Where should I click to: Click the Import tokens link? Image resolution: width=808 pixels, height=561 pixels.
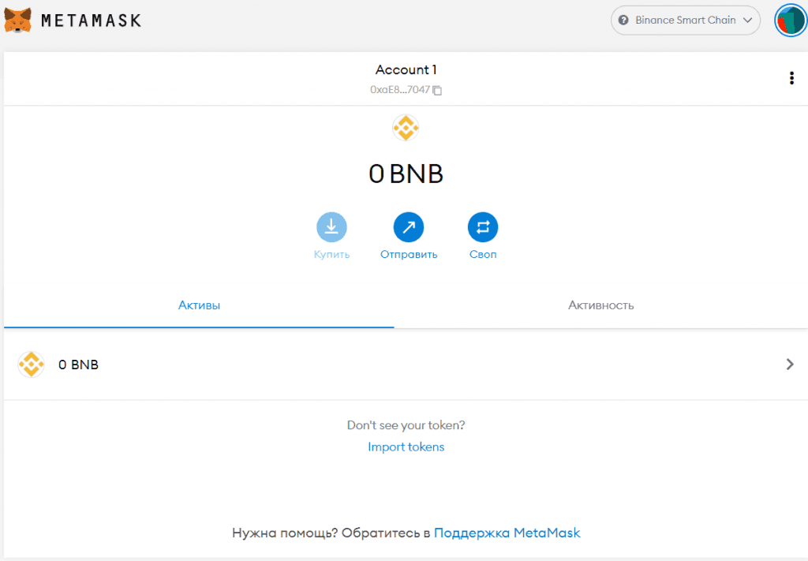pyautogui.click(x=406, y=447)
